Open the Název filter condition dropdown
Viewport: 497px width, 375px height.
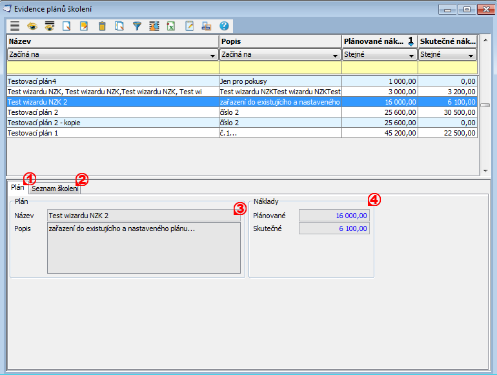point(212,56)
